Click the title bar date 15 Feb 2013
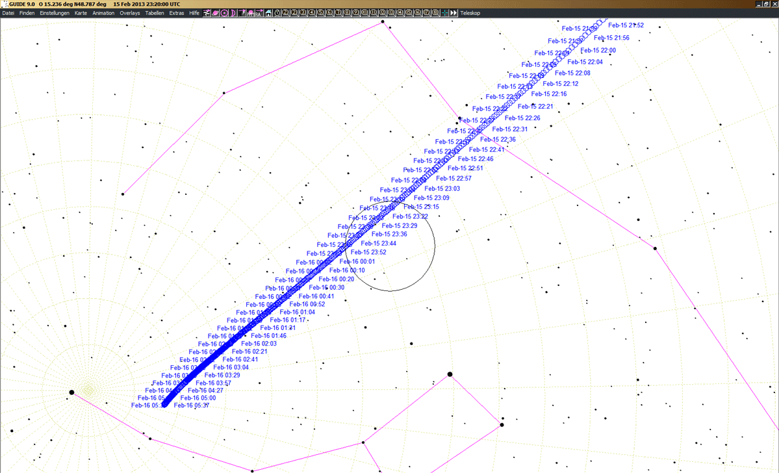This screenshot has height=473, width=779. [129, 4]
